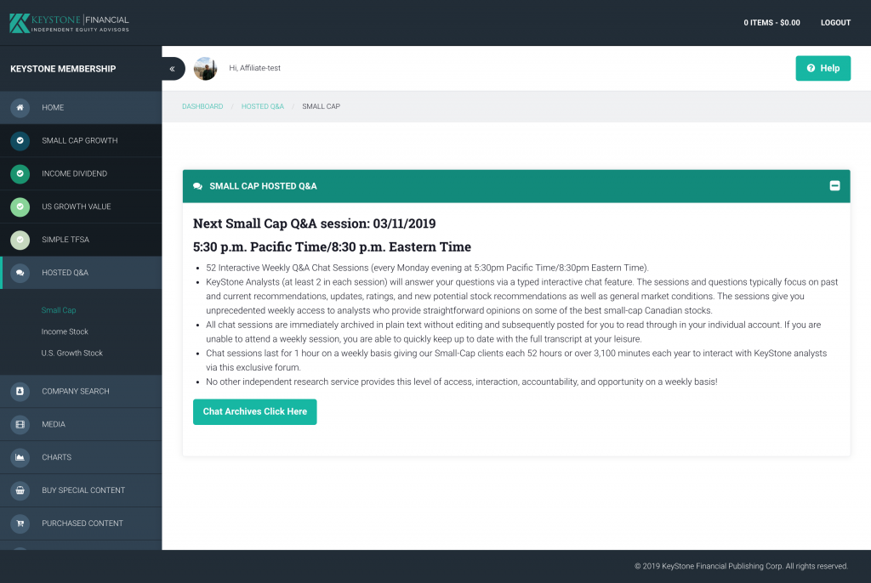
Task: Click the user avatar thumbnail
Action: pos(205,69)
